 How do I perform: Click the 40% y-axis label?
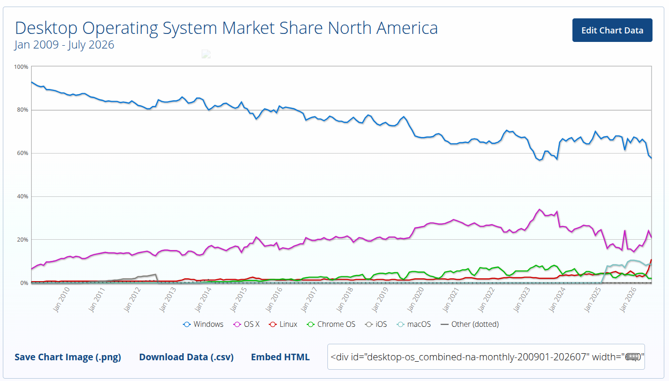24,196
